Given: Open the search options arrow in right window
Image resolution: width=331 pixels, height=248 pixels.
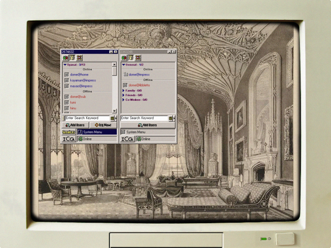Looking at the screenshot, I should point(175,118).
